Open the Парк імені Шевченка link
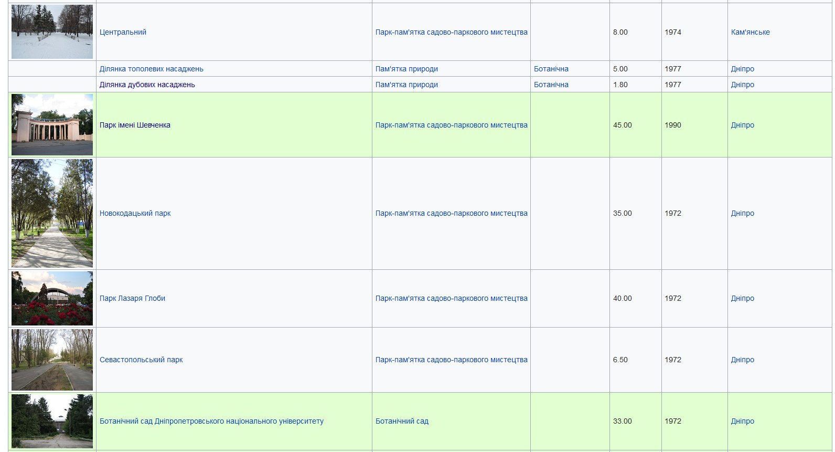Viewport: 835px width, 452px height. [x=135, y=125]
